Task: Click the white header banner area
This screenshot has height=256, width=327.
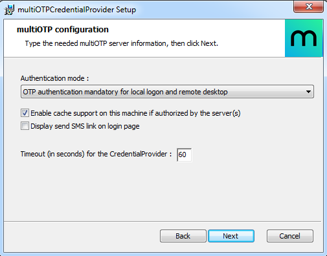Action: (x=144, y=38)
